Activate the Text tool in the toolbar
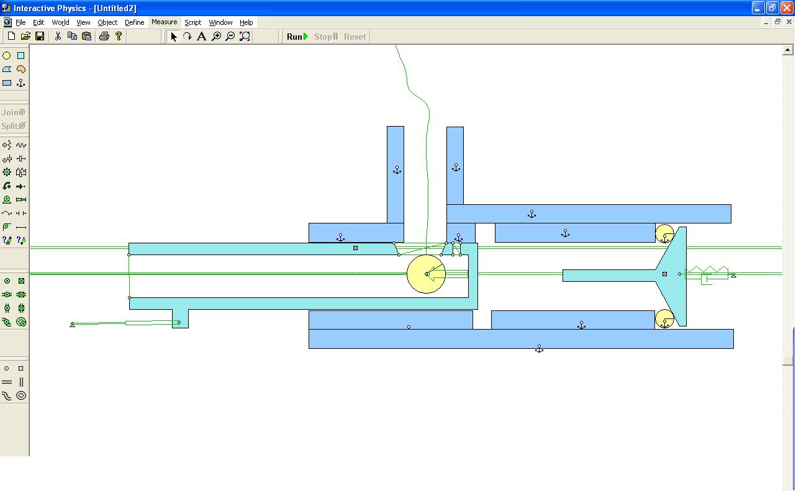The image size is (796, 491). click(x=201, y=37)
